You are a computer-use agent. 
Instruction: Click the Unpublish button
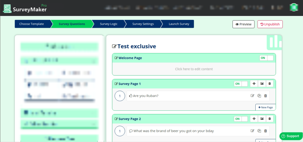pos(270,24)
